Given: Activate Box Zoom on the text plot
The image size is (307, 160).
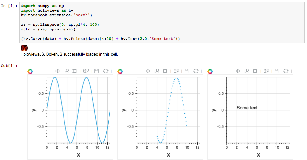Looking at the screenshot, I should coord(247,71).
